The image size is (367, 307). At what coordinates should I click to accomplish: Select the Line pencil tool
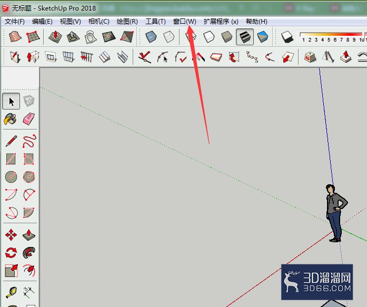[11, 141]
